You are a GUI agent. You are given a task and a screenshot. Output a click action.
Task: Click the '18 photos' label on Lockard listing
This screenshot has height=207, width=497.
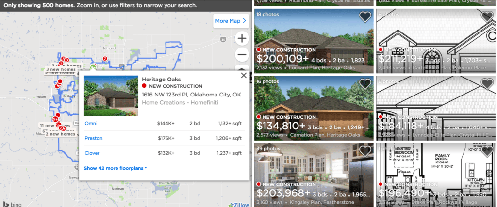click(267, 14)
